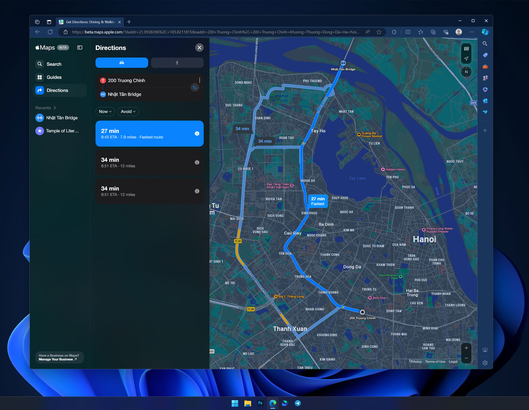Open Search in Maps sidebar
This screenshot has width=529, height=410.
[60, 64]
